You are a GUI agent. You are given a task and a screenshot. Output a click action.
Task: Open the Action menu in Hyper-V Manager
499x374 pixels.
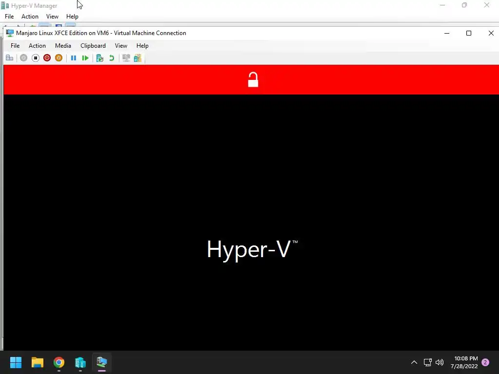click(30, 17)
